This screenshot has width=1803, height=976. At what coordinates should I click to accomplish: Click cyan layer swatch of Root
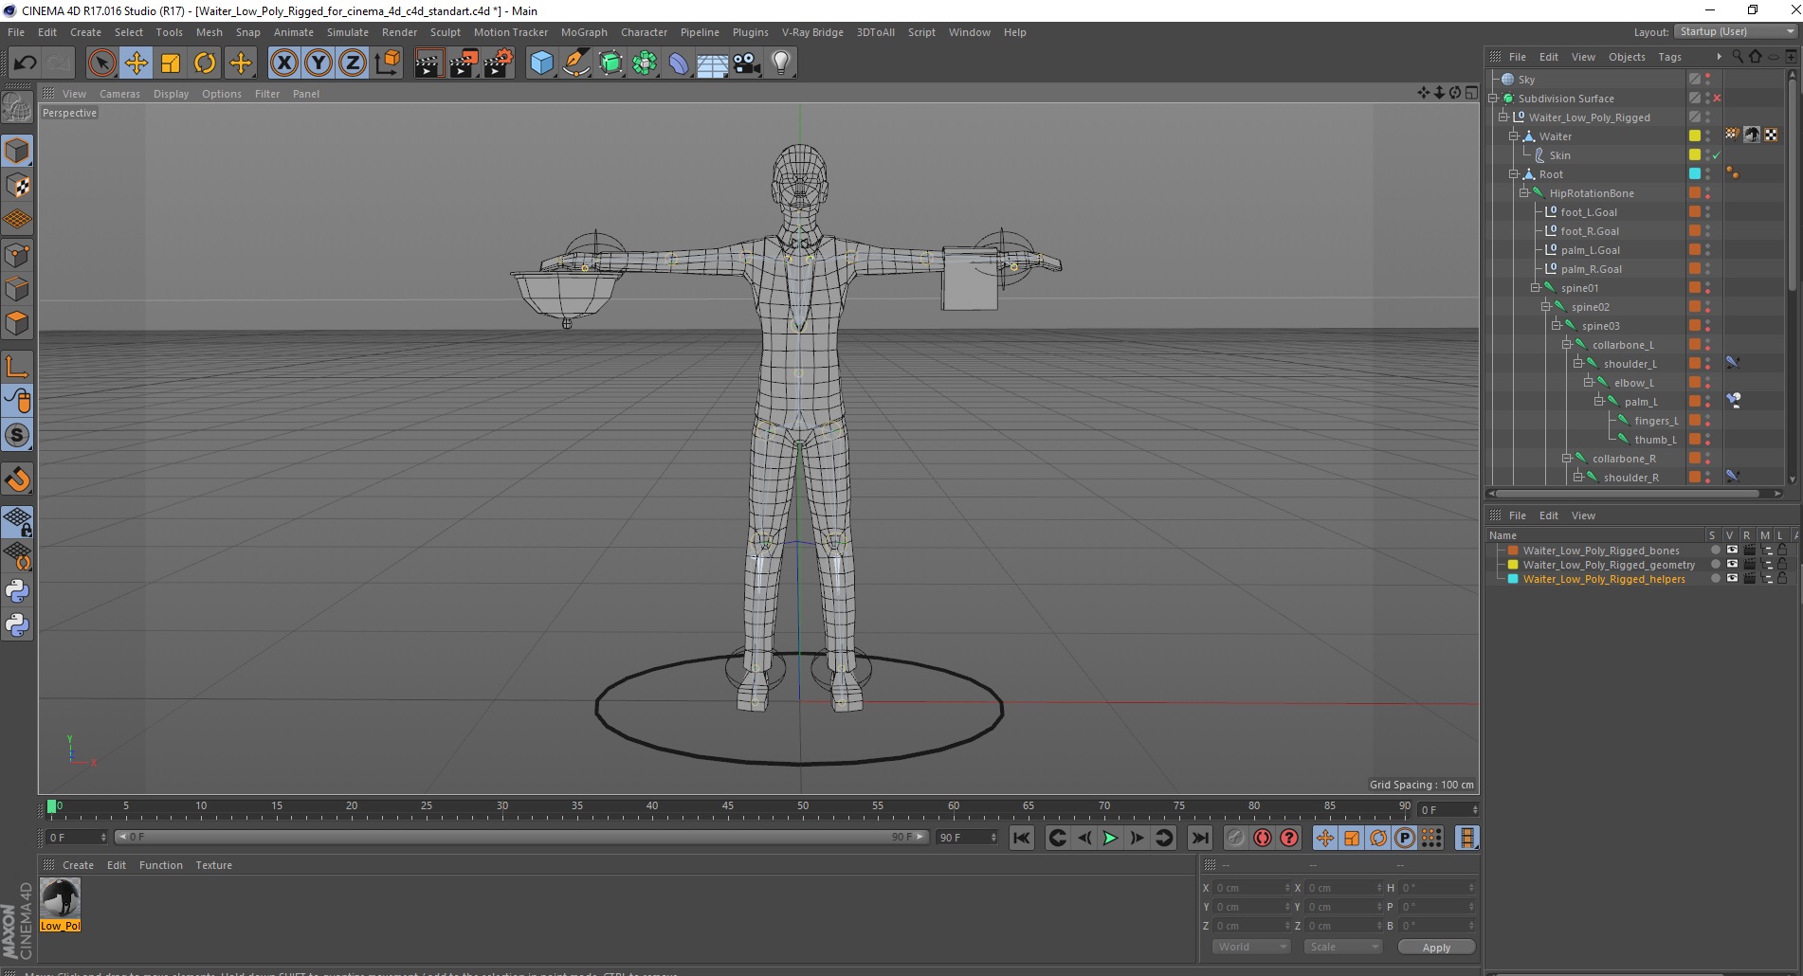pyautogui.click(x=1695, y=174)
